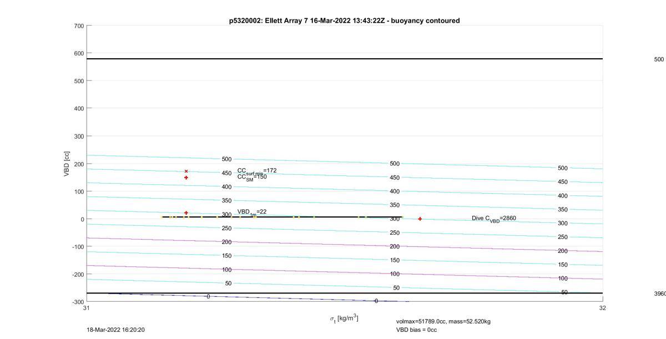Click red plus marker left of Dive C VBD
Screen dimensions: 666x339
[x=420, y=219]
